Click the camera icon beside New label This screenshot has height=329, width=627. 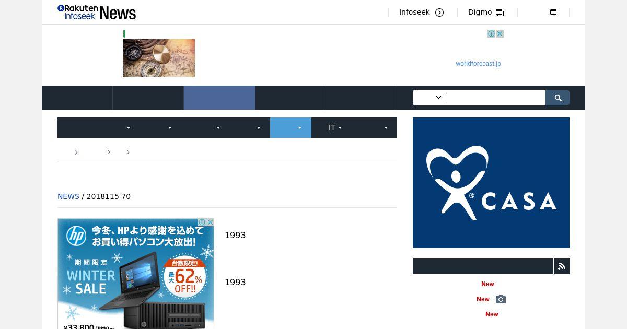[501, 299]
